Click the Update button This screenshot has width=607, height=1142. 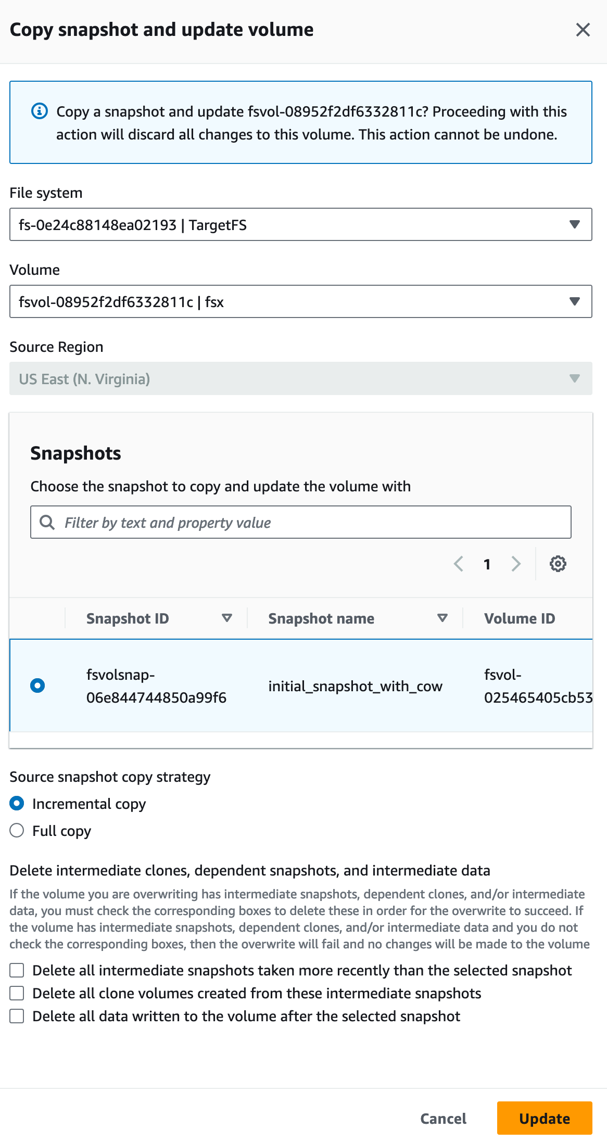[545, 1118]
